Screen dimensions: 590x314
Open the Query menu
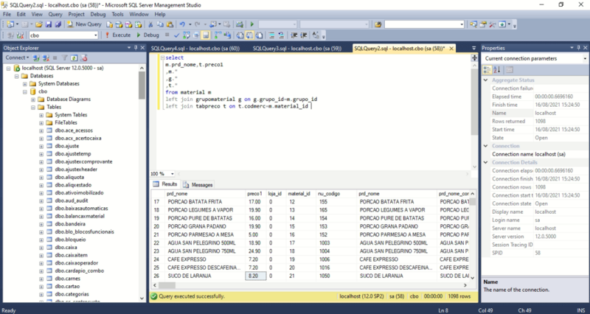(55, 14)
